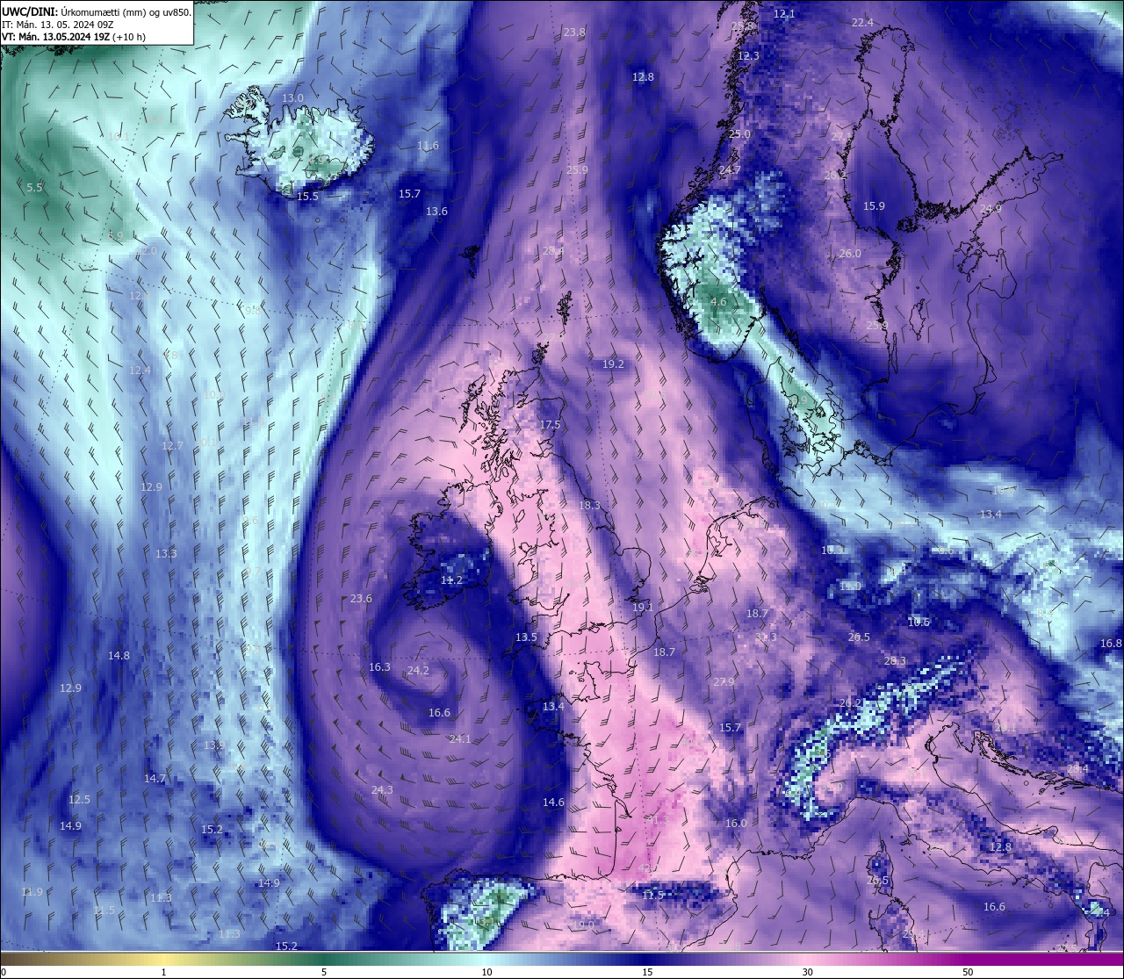Image resolution: width=1124 pixels, height=979 pixels.
Task: Click the 14.8 value in the Atlantic
Action: coord(119,656)
